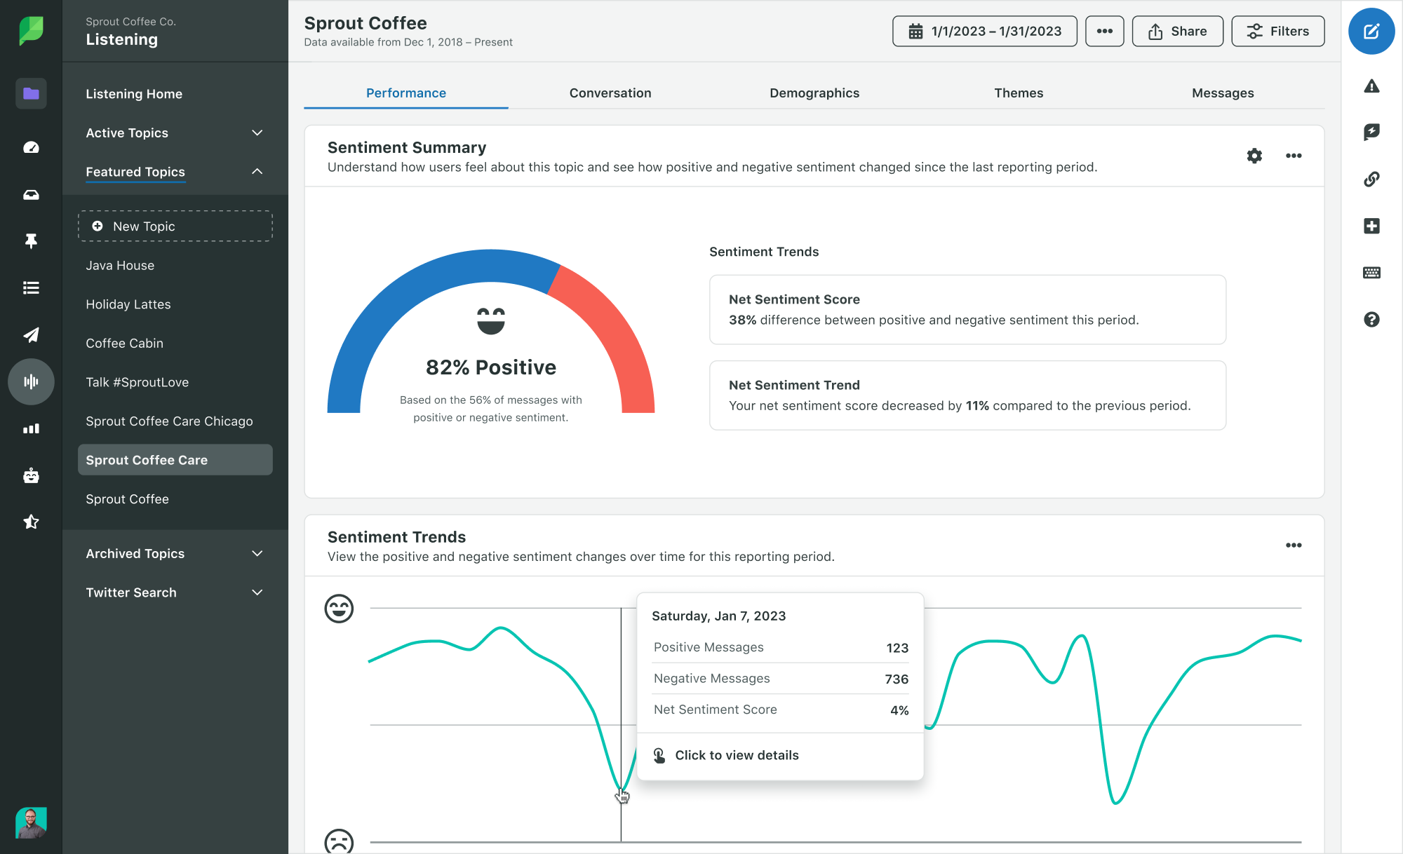Expand the Active Topics section
The image size is (1403, 854).
[257, 132]
